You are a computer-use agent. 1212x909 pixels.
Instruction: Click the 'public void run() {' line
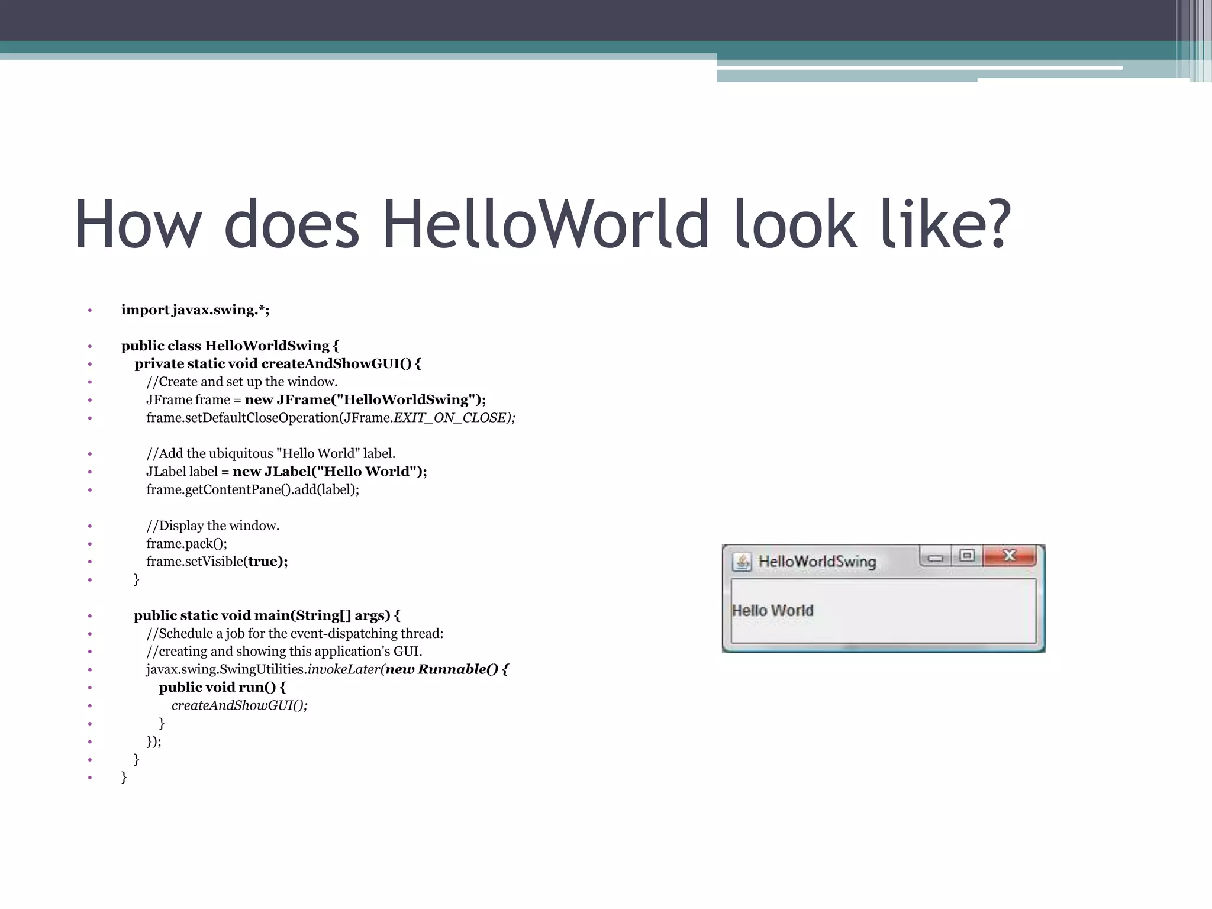tap(223, 687)
